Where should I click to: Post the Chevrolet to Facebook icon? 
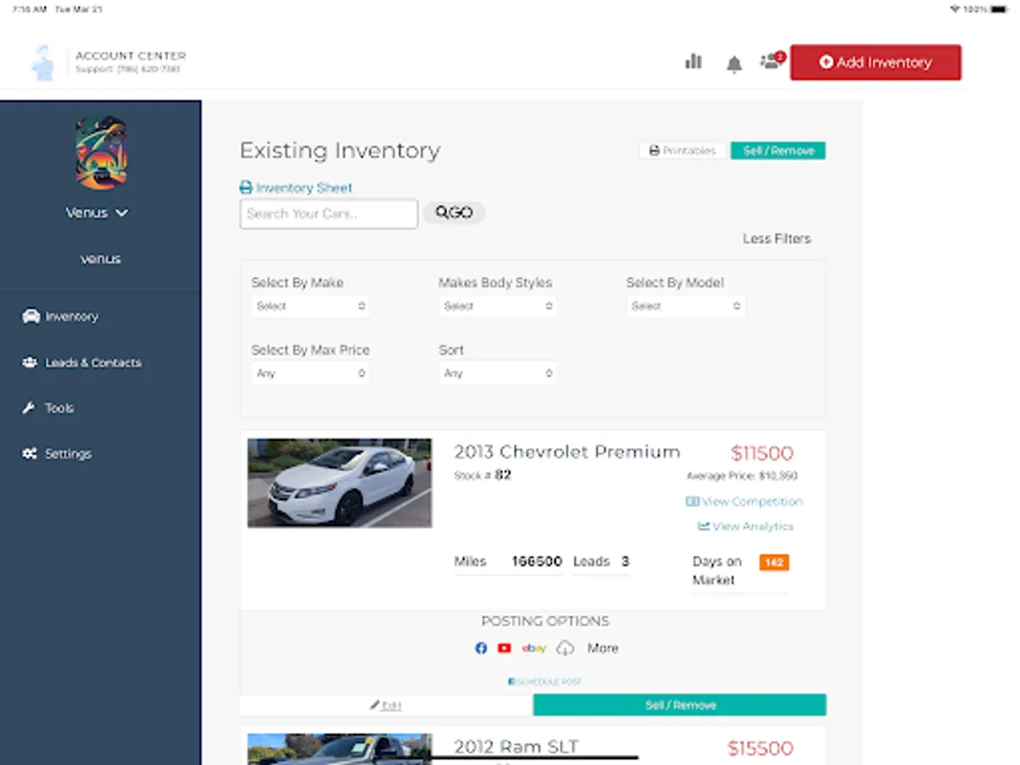coord(481,648)
